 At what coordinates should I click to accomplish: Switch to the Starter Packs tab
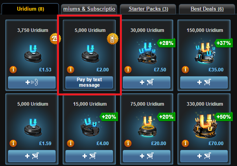[148, 9]
